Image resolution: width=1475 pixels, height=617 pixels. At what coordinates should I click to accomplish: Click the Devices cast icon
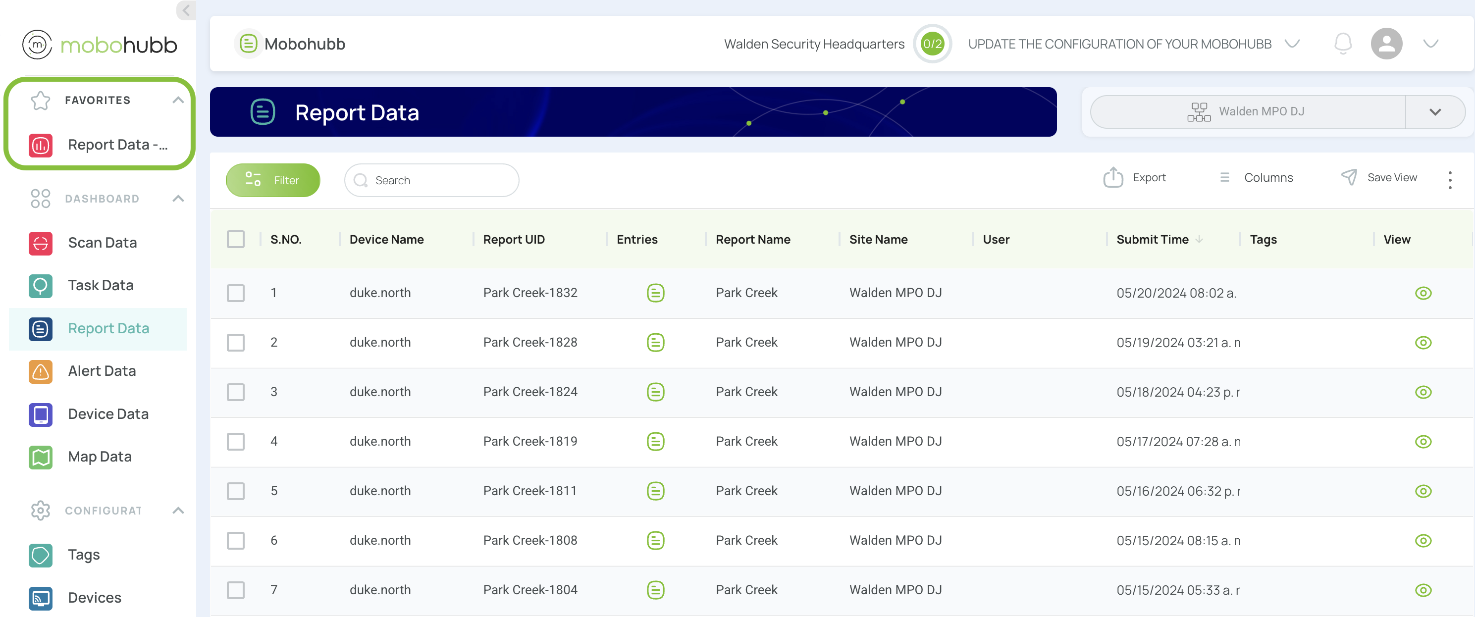pos(41,599)
